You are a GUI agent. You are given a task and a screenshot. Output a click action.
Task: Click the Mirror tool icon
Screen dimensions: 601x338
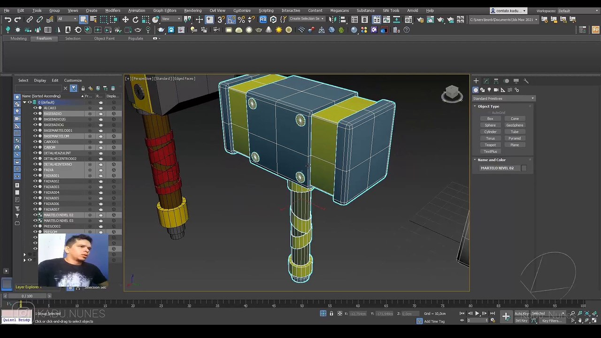tap(332, 19)
